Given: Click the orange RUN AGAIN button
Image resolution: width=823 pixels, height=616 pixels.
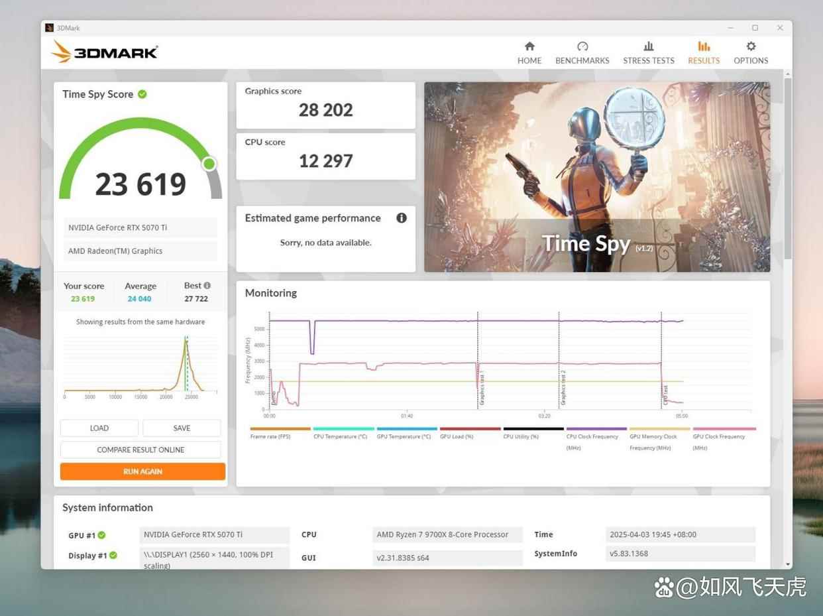Looking at the screenshot, I should 142,471.
